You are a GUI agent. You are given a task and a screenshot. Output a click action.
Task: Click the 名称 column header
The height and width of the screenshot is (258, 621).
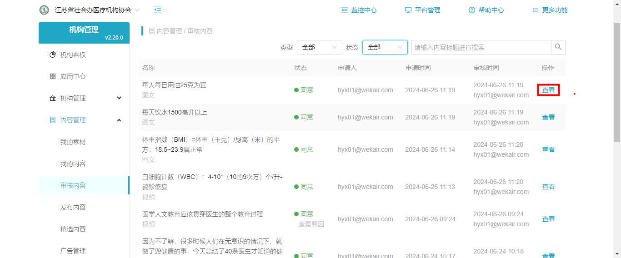[148, 68]
